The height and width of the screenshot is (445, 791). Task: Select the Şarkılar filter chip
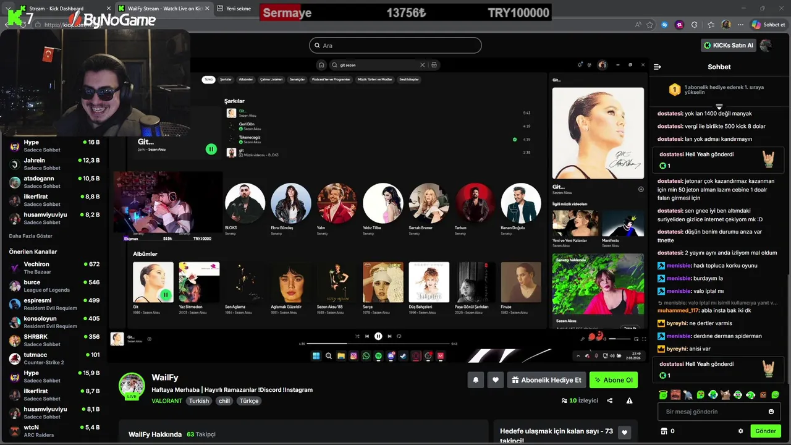226,80
